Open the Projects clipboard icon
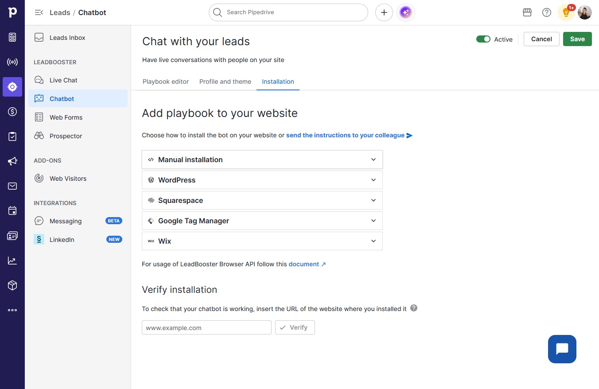 (x=12, y=136)
